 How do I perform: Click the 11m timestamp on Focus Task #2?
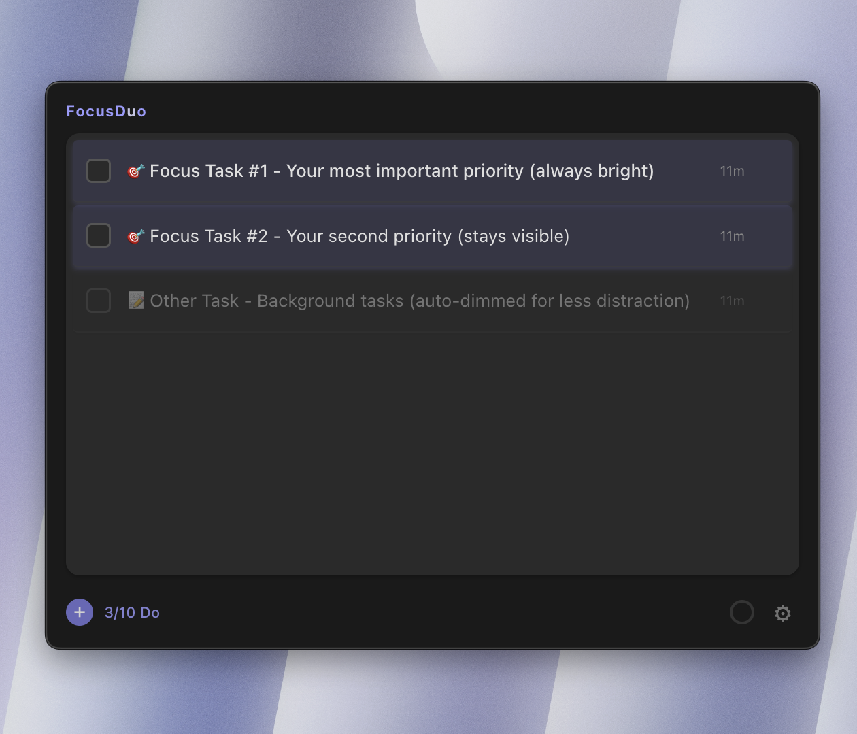click(x=733, y=236)
